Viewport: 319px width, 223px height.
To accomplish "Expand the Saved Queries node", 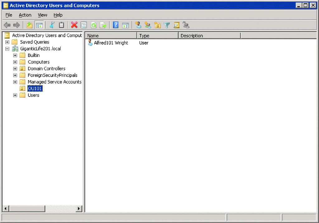I will pyautogui.click(x=7, y=42).
